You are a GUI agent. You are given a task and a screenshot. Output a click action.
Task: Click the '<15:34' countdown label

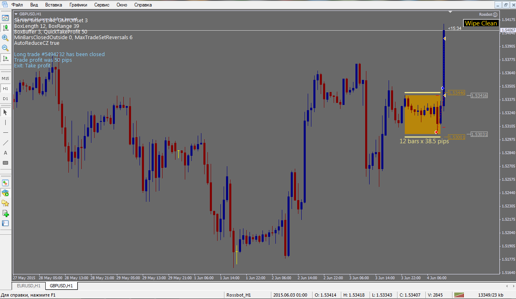pyautogui.click(x=455, y=29)
